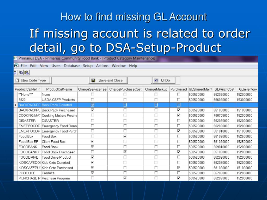Toggle Purchased for Cooking Matters row
267x200 pixels.
tap(178, 115)
